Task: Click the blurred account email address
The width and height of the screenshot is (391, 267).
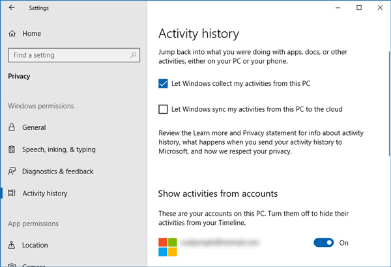Action: pyautogui.click(x=220, y=242)
